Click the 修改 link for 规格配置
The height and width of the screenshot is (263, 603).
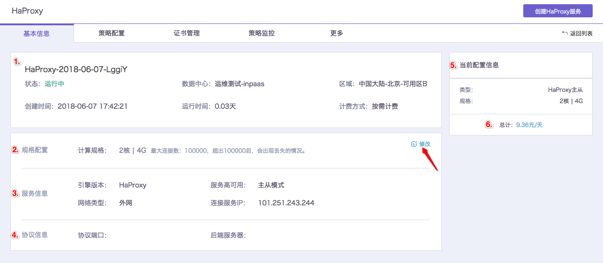click(425, 144)
